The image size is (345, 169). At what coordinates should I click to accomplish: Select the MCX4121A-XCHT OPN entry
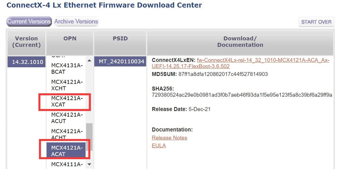point(67,85)
